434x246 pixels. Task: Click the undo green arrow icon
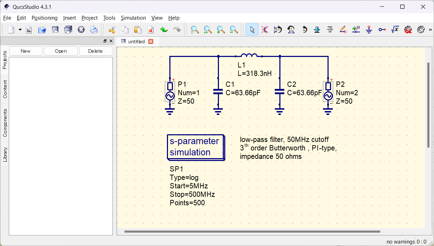(x=163, y=30)
